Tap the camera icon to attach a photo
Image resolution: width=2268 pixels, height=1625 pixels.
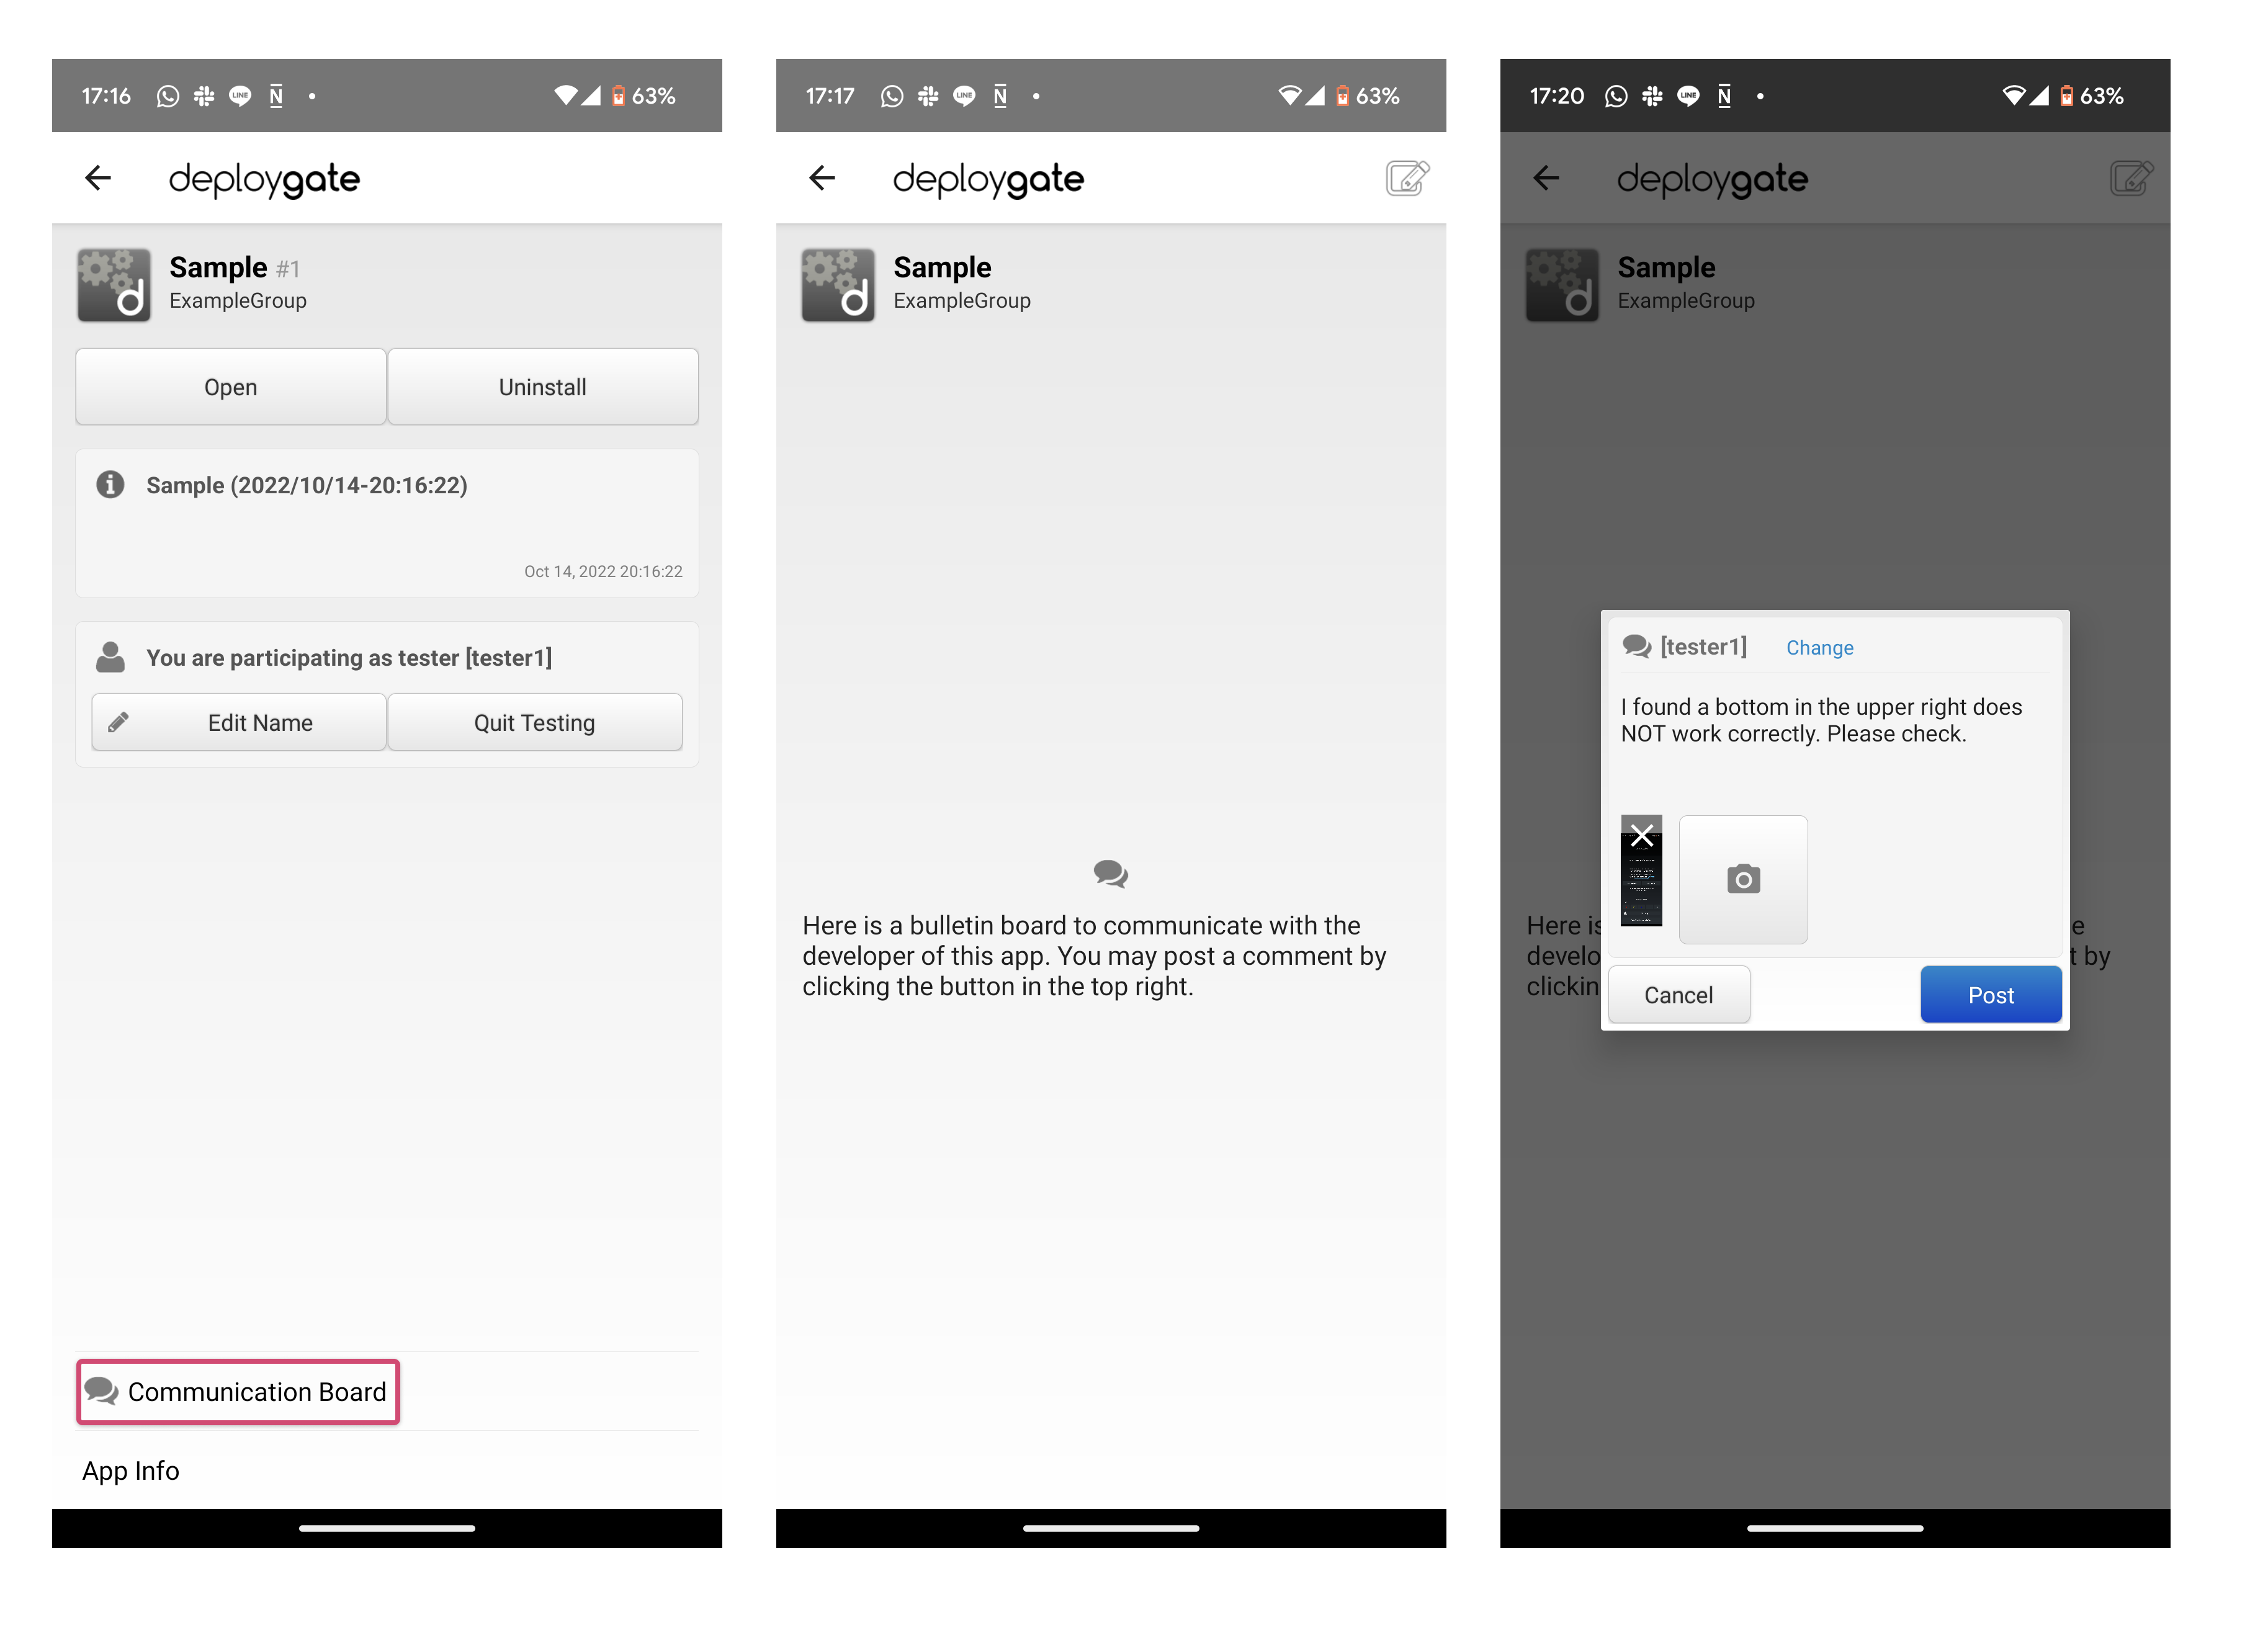pyautogui.click(x=1743, y=878)
